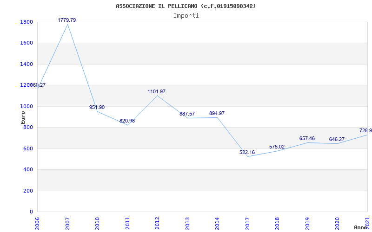
Task: Click the y-axis value 1400
Action: pyautogui.click(x=27, y=64)
